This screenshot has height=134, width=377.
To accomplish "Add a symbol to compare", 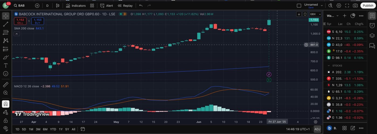I will (37, 6).
